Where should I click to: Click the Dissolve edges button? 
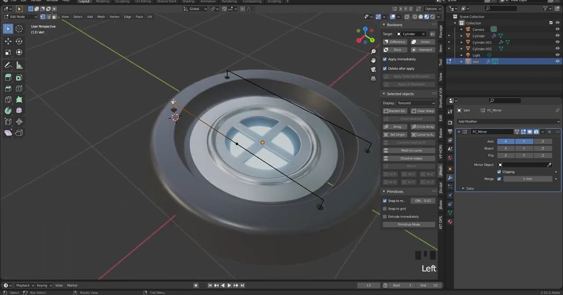(x=410, y=158)
